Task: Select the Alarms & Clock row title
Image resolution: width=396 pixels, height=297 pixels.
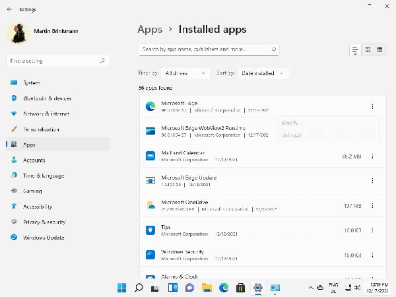Action: 180,277
